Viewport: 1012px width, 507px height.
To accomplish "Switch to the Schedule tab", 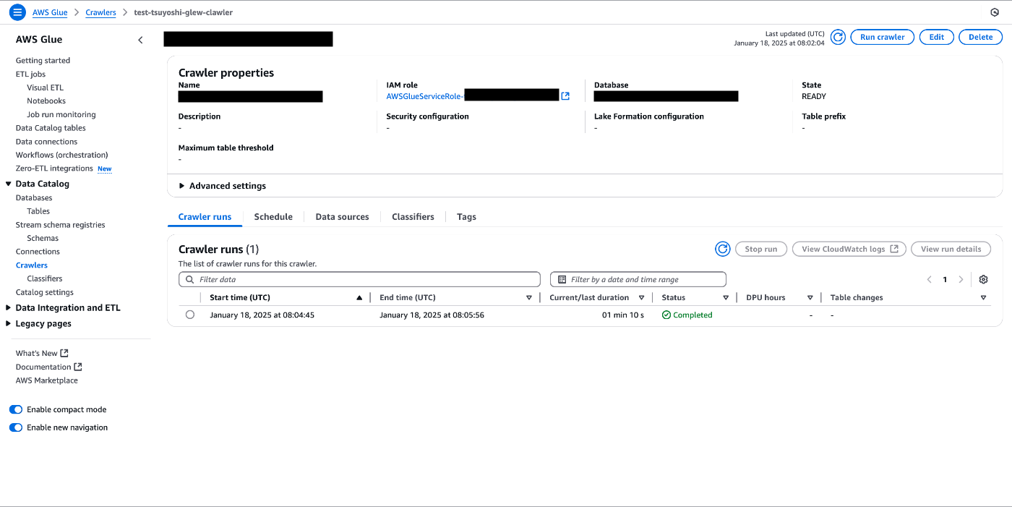I will (x=273, y=217).
